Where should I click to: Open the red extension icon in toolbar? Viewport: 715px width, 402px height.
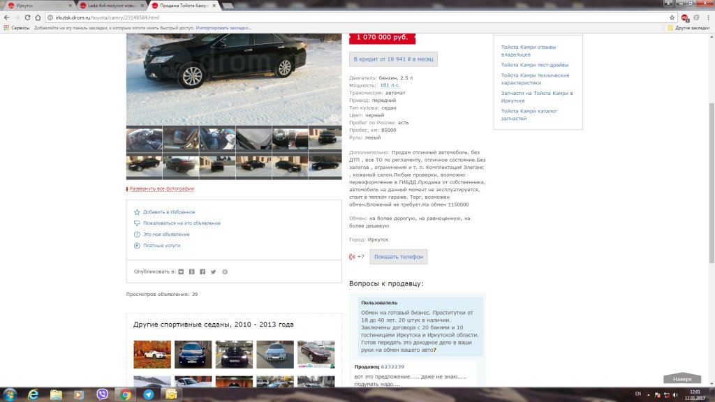(x=685, y=17)
